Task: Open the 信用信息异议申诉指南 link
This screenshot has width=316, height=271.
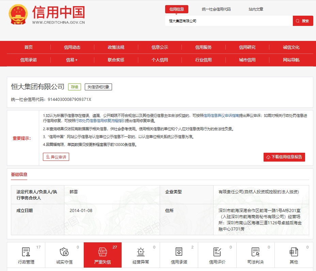Action: point(221,116)
